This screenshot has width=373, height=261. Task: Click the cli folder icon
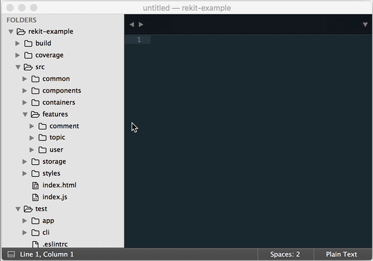click(x=35, y=233)
